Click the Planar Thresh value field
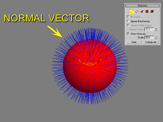163x122 pixels. (149, 29)
